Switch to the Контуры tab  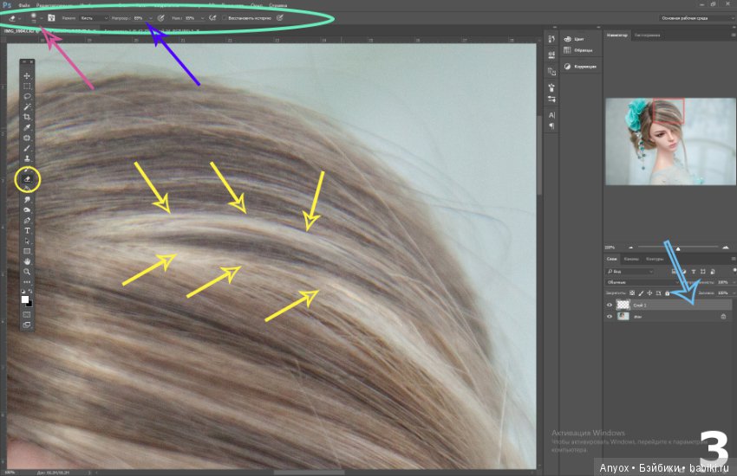[x=655, y=259]
